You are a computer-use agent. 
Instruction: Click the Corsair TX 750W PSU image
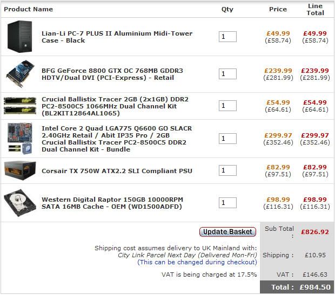click(x=21, y=171)
